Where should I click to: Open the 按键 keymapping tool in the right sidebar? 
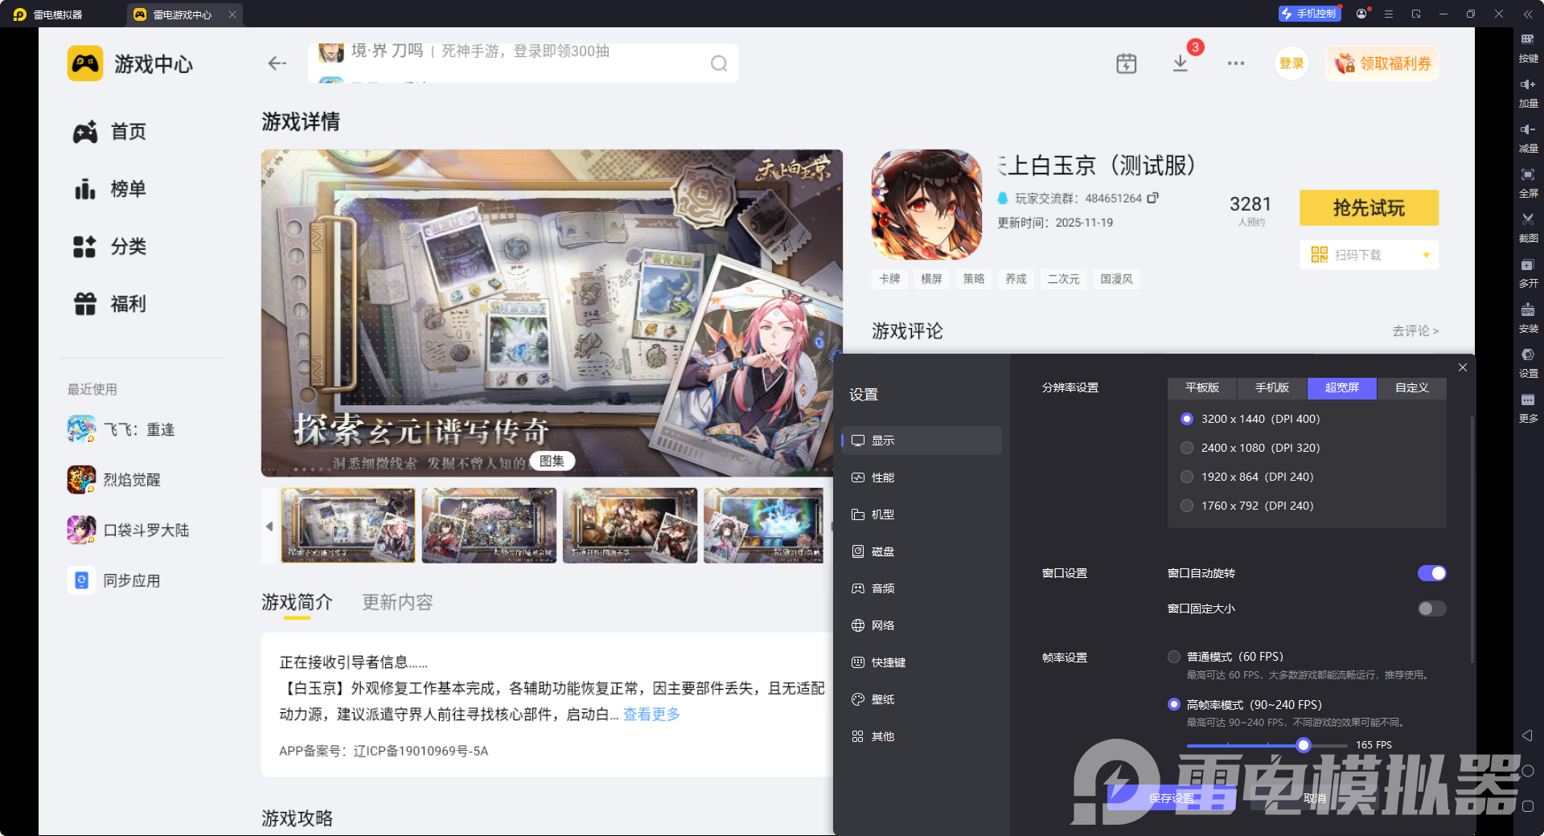click(1528, 48)
